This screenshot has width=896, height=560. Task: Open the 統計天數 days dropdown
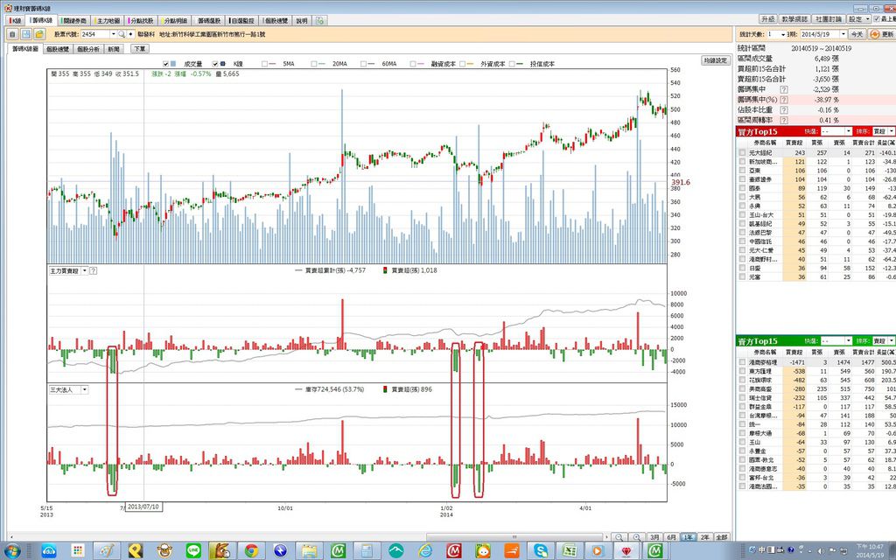tap(784, 34)
